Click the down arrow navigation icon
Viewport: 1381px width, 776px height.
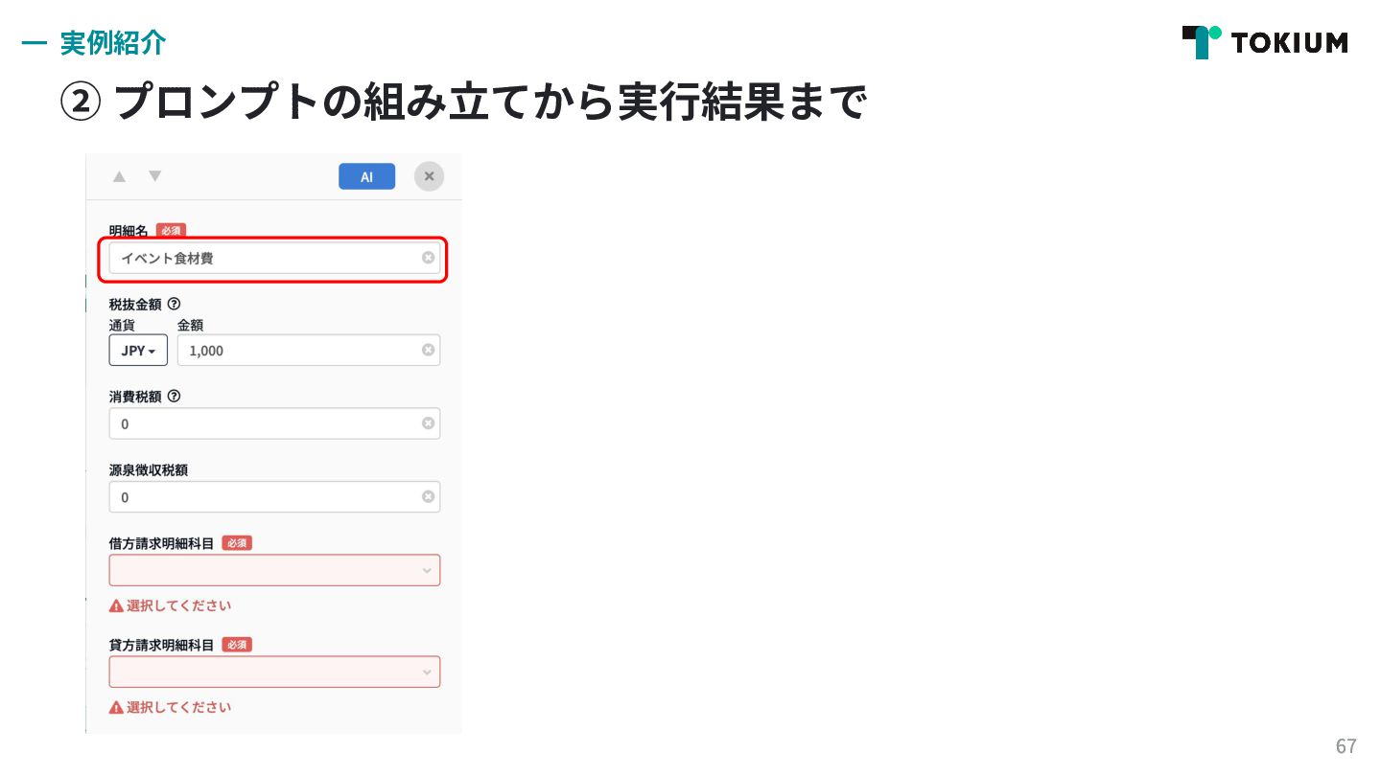click(x=154, y=176)
